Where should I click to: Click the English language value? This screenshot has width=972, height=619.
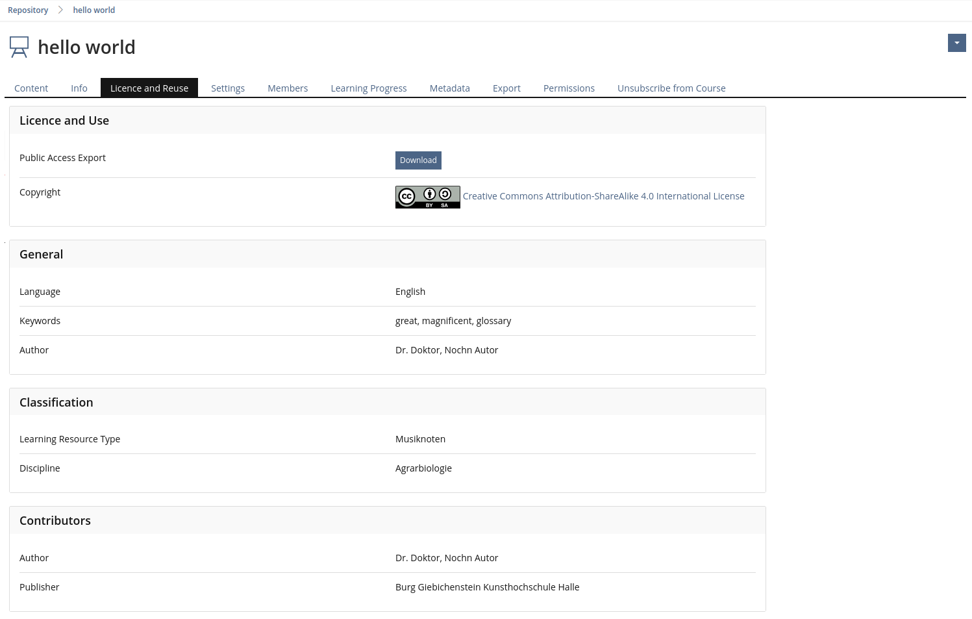coord(410,292)
